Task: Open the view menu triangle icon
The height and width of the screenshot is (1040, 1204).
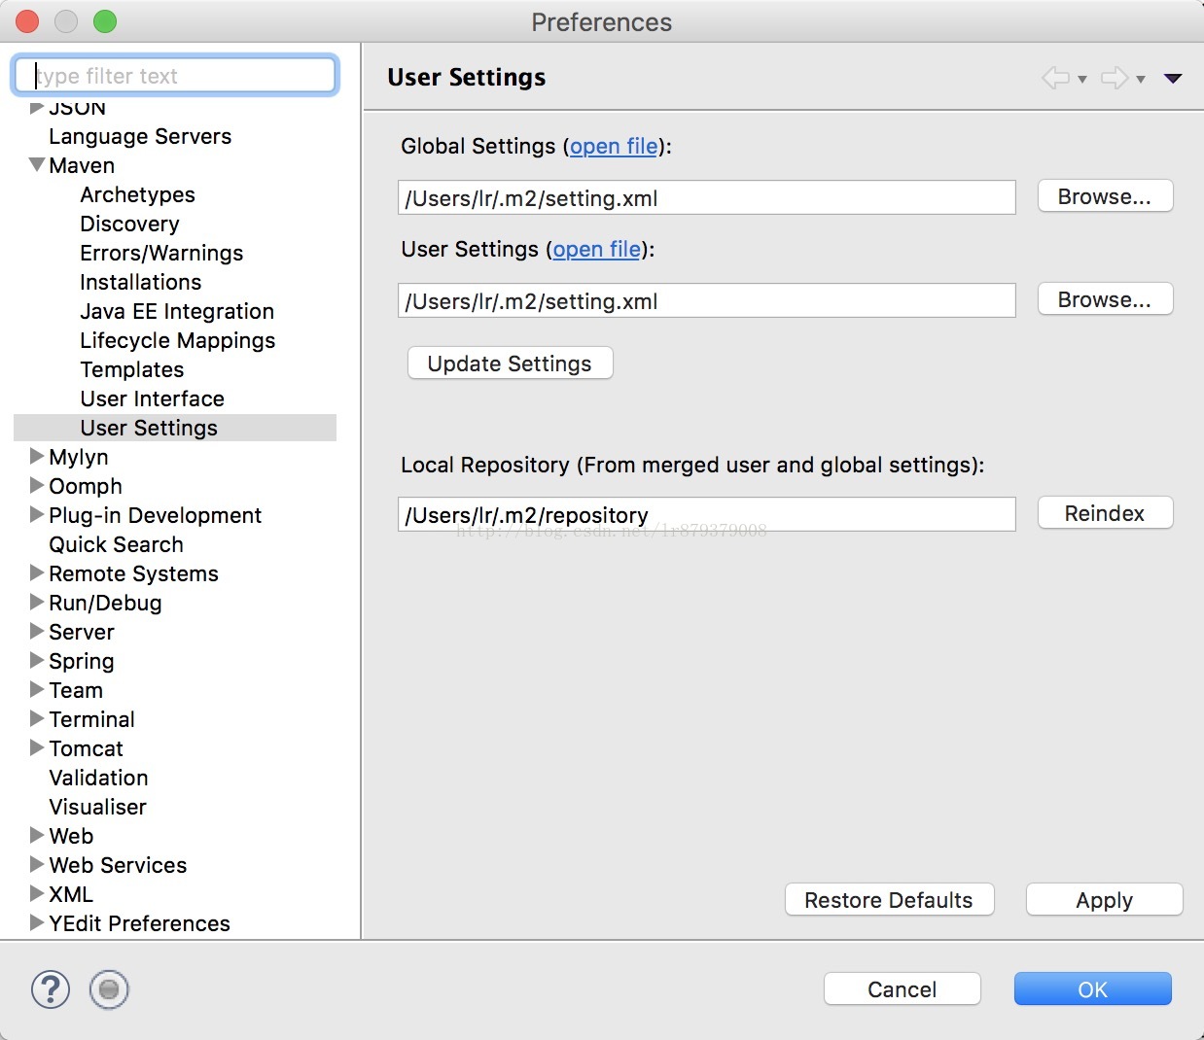Action: tap(1173, 78)
